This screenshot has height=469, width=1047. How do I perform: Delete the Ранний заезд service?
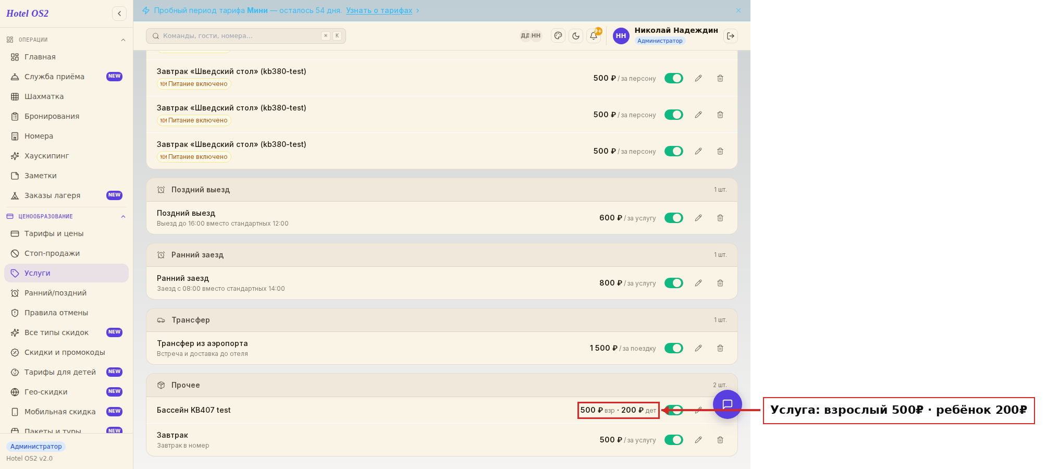[720, 283]
